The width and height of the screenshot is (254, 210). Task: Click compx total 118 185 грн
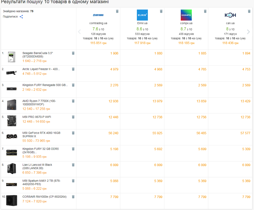pyautogui.click(x=186, y=43)
